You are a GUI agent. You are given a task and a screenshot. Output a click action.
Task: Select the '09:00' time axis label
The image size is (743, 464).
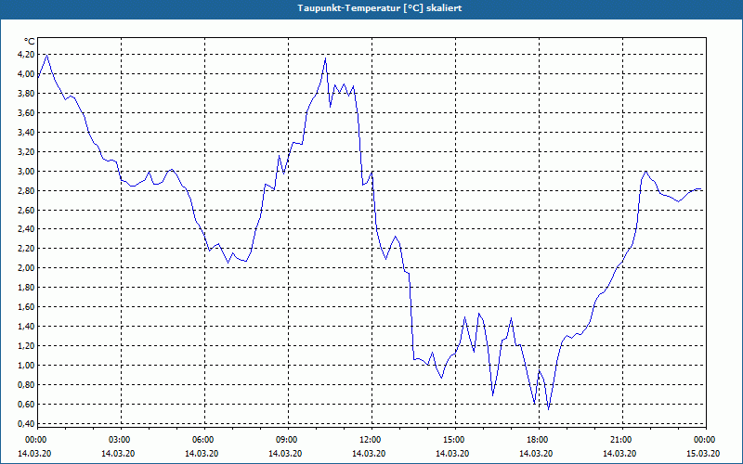[286, 440]
